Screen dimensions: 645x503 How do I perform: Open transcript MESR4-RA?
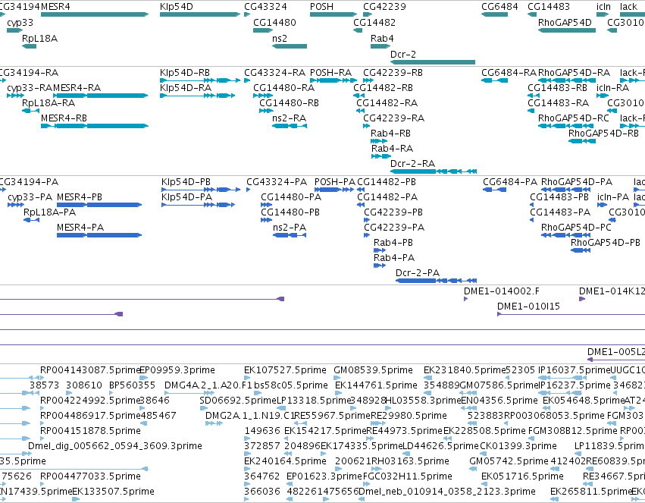[x=77, y=88]
